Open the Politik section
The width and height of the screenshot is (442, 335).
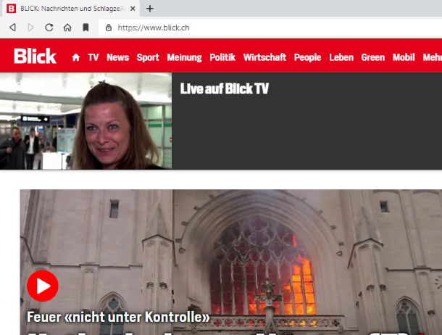click(x=222, y=57)
